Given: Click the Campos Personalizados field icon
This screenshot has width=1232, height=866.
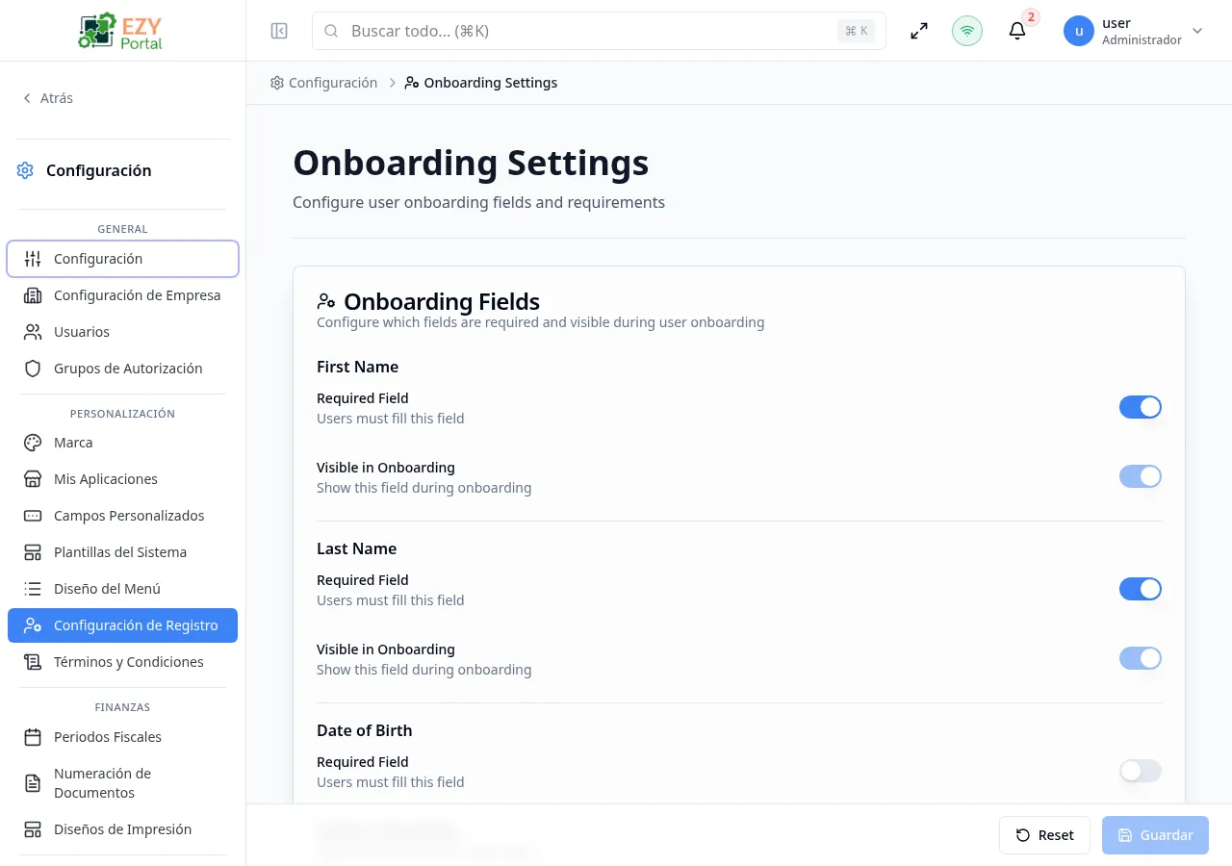Looking at the screenshot, I should [33, 516].
